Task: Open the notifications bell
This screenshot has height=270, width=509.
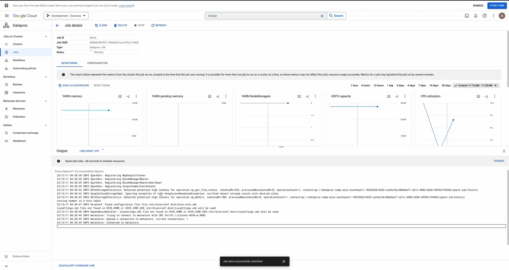Action: 476,16
